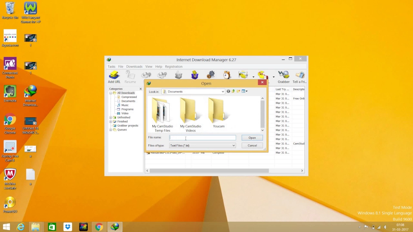413x232 pixels.
Task: Open Recycle Bin desktop icon
Action: (10, 11)
